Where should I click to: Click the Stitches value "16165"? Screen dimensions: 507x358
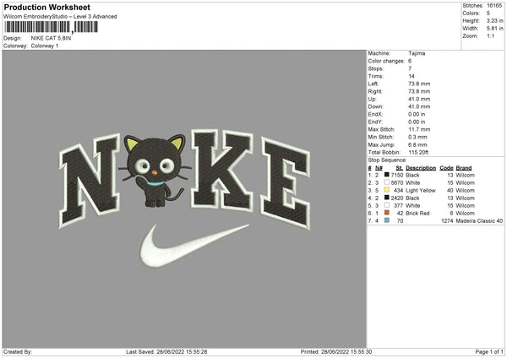click(x=494, y=6)
